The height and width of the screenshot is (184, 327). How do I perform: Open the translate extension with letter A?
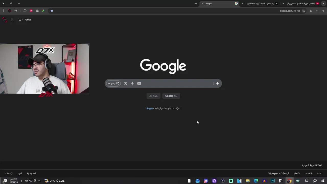tap(37, 11)
